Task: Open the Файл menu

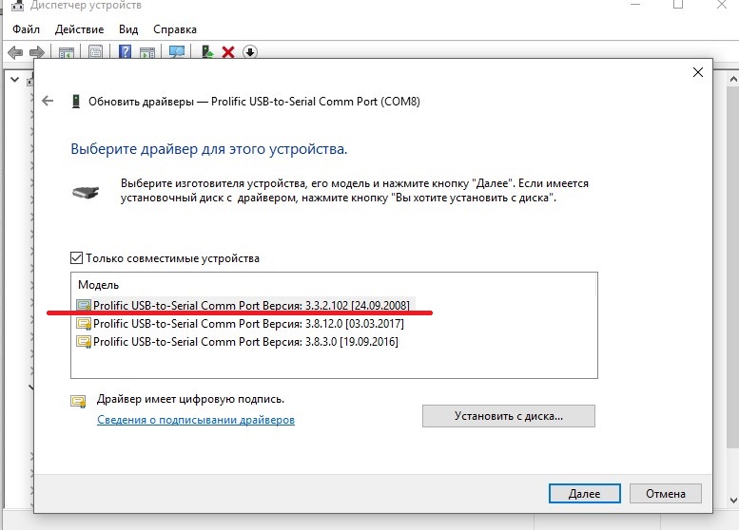Action: point(26,29)
